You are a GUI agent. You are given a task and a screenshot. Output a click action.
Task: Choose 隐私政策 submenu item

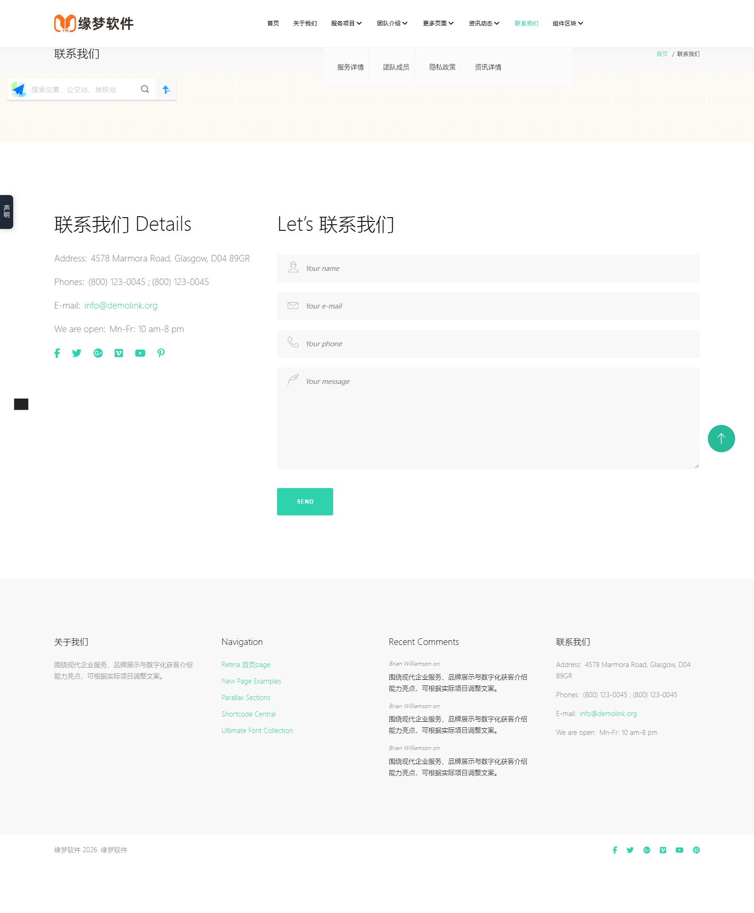(442, 67)
